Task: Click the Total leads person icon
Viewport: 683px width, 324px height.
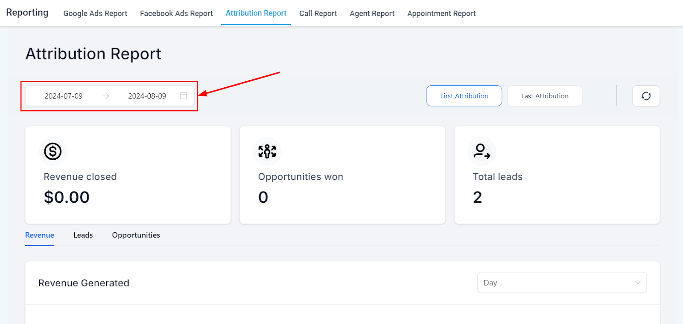Action: point(482,151)
